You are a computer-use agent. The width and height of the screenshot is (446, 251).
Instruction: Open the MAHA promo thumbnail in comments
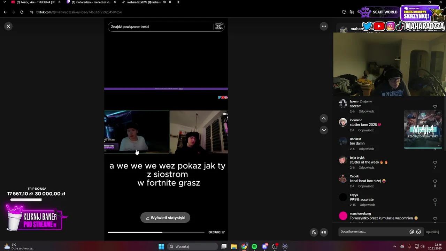pos(423,129)
